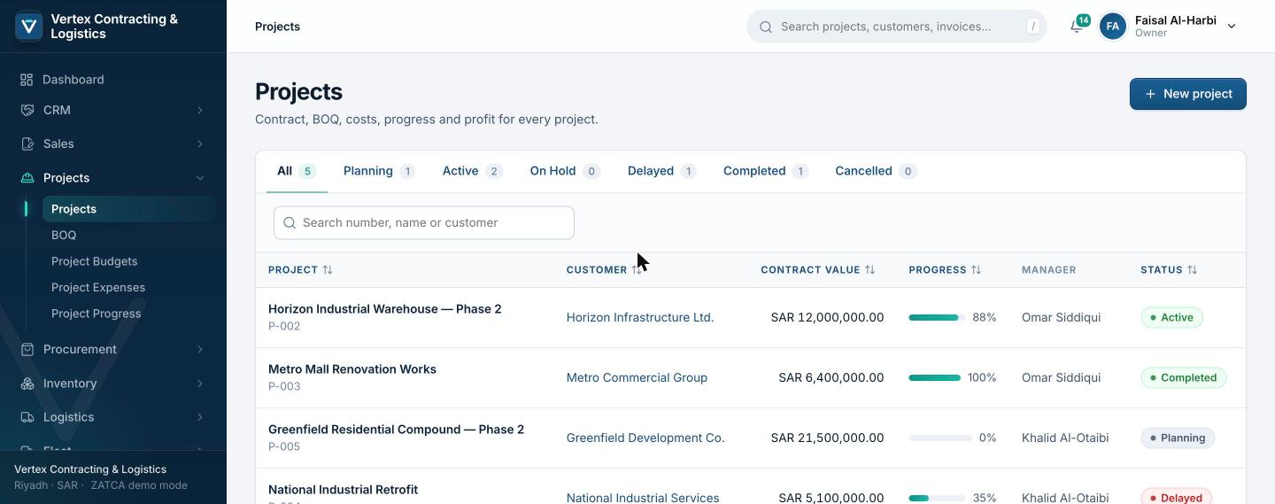The height and width of the screenshot is (504, 1275).
Task: Switch to the On Hold tab
Action: (x=565, y=171)
